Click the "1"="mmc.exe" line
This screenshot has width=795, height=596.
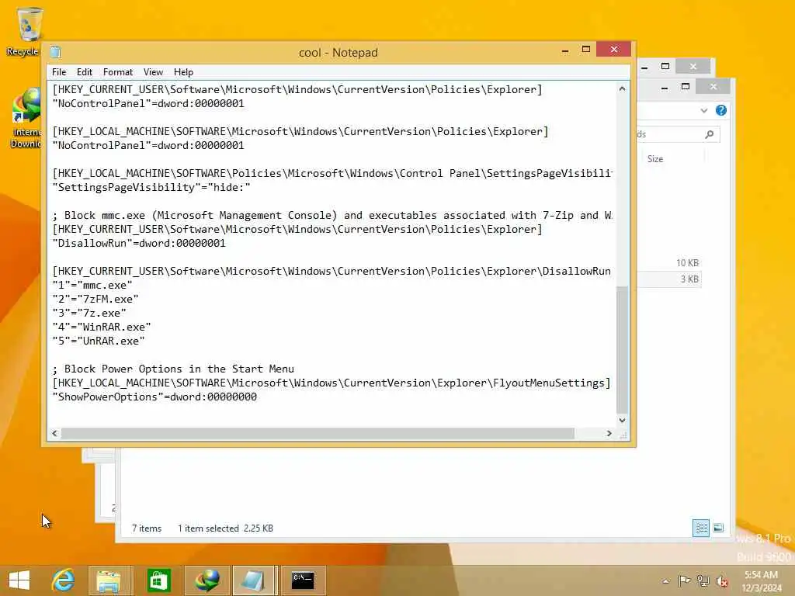point(92,285)
